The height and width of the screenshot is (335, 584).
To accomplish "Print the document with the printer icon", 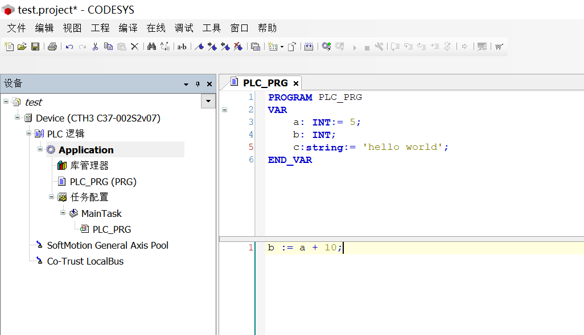I will (52, 46).
